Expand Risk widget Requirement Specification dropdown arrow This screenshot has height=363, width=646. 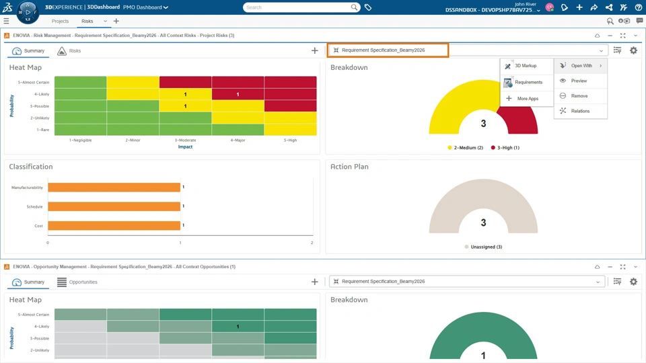[x=601, y=50]
